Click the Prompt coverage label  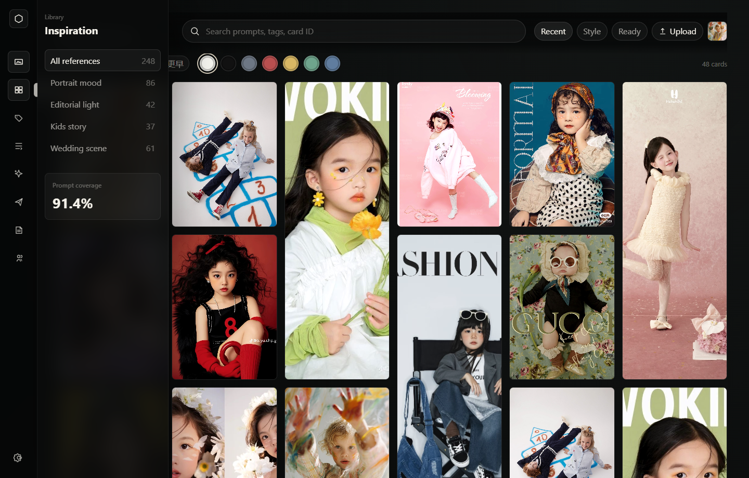coord(77,185)
